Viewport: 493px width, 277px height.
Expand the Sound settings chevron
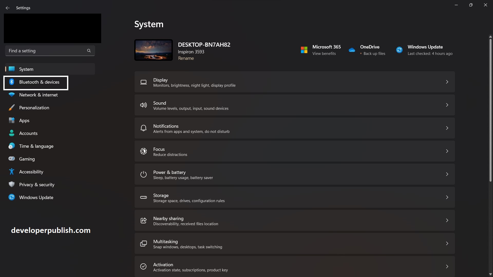pyautogui.click(x=447, y=105)
